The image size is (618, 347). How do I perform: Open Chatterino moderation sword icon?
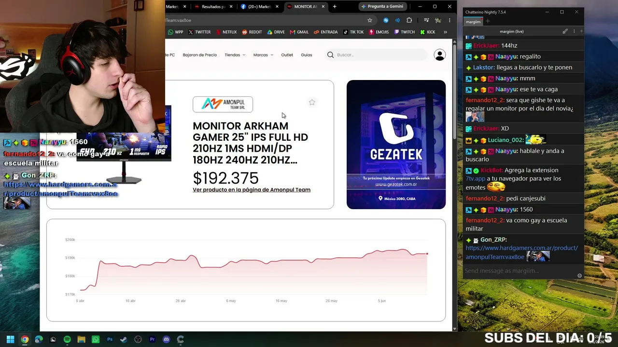tap(565, 31)
